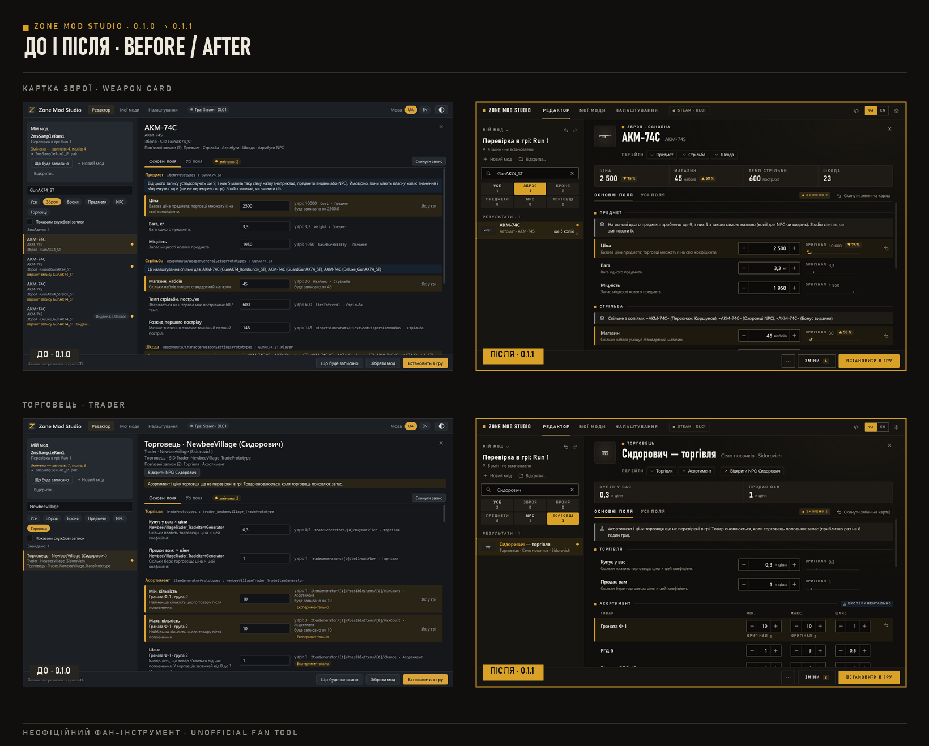Click contrast theme icon in before weapon window

click(442, 110)
